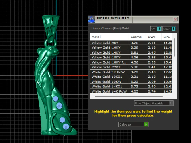
Task: Click the pendant's bail at the top
Action: click(51, 29)
